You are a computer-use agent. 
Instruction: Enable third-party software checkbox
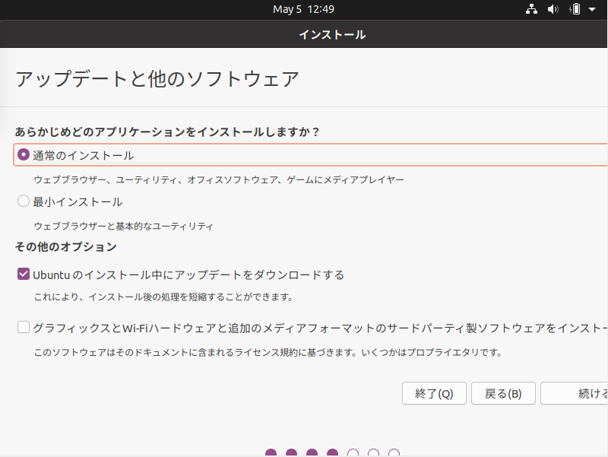click(x=24, y=327)
